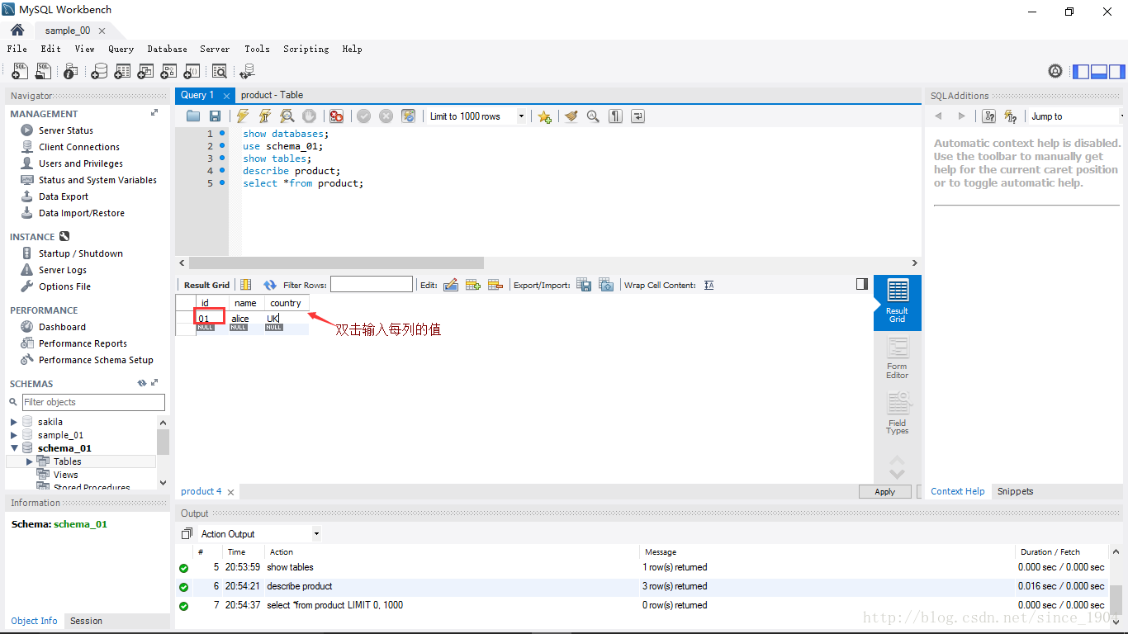Create a new function icon
This screenshot has height=634, width=1128.
point(192,72)
